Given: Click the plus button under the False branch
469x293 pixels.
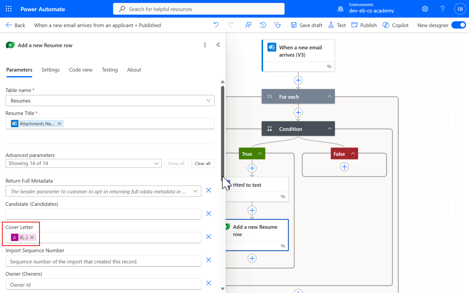Looking at the screenshot, I should click(x=344, y=167).
